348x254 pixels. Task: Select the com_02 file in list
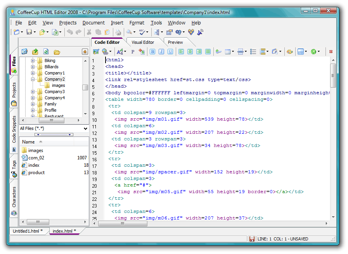36,158
